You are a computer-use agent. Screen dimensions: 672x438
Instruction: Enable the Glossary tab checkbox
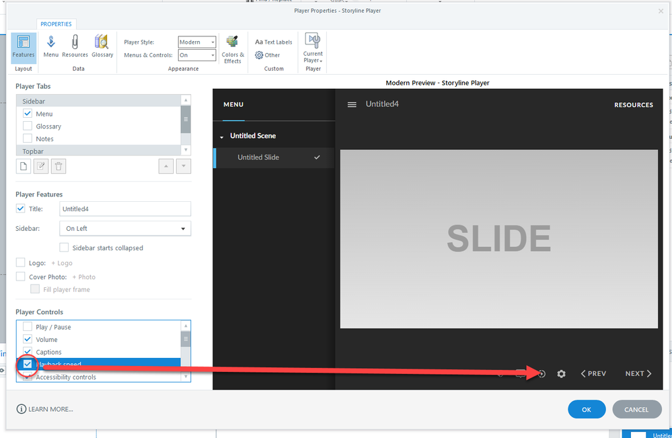(x=28, y=126)
